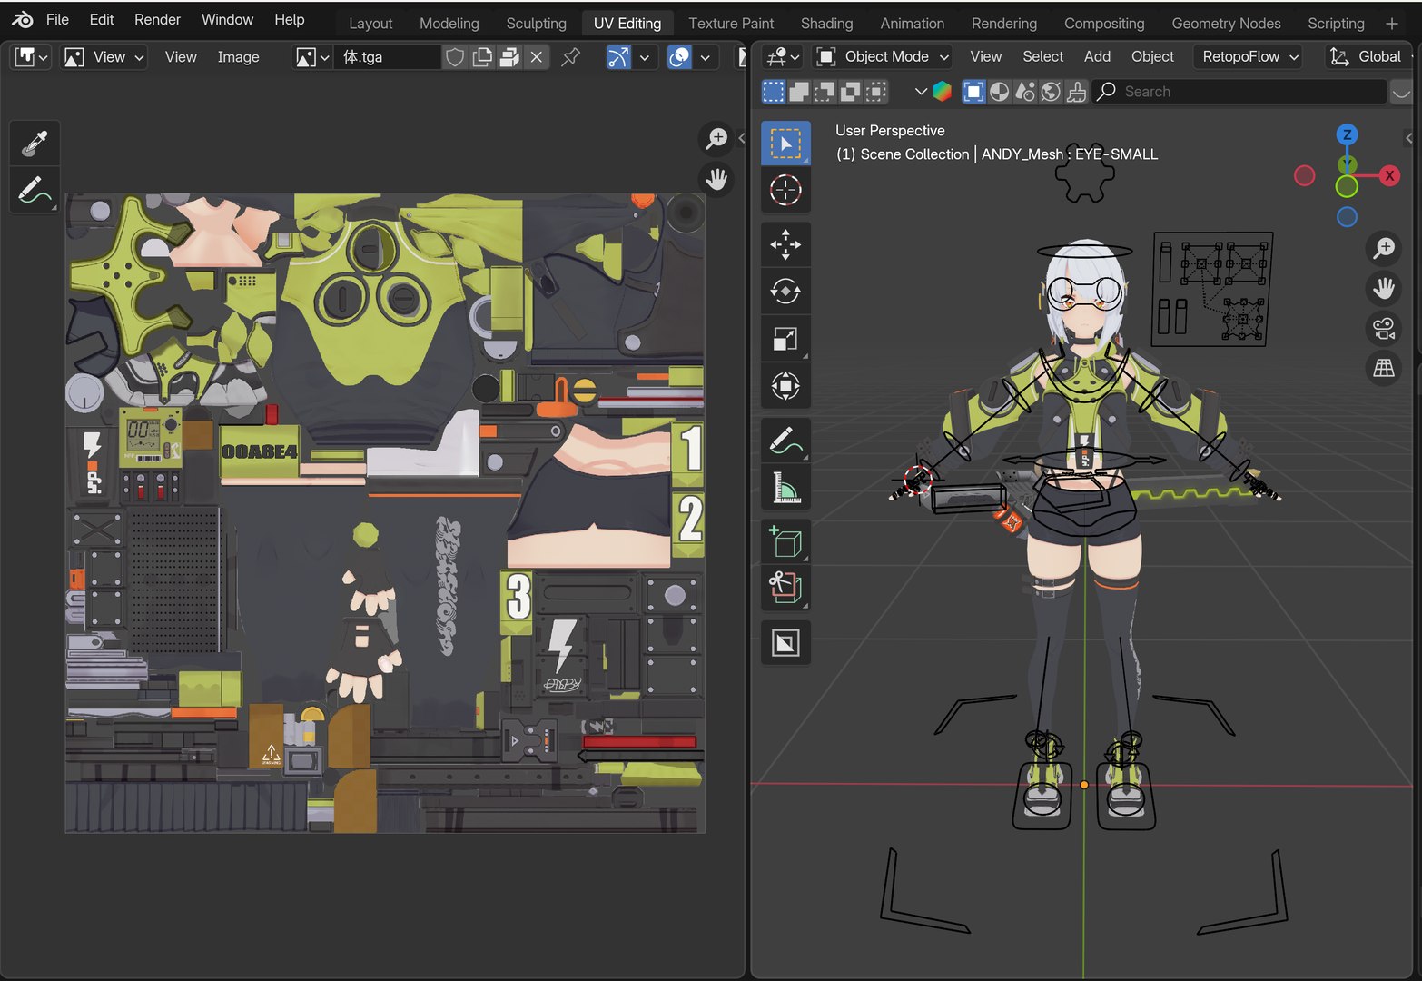Enable the Set selection mode button
This screenshot has height=981, width=1422.
(x=773, y=91)
